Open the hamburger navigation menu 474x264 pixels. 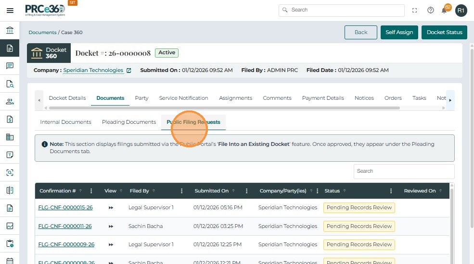point(10,10)
